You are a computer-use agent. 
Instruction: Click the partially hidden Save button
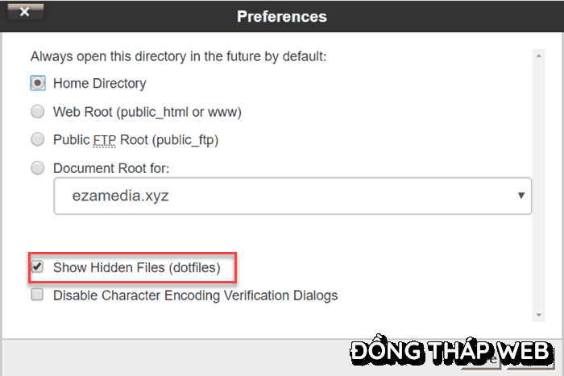[482, 361]
